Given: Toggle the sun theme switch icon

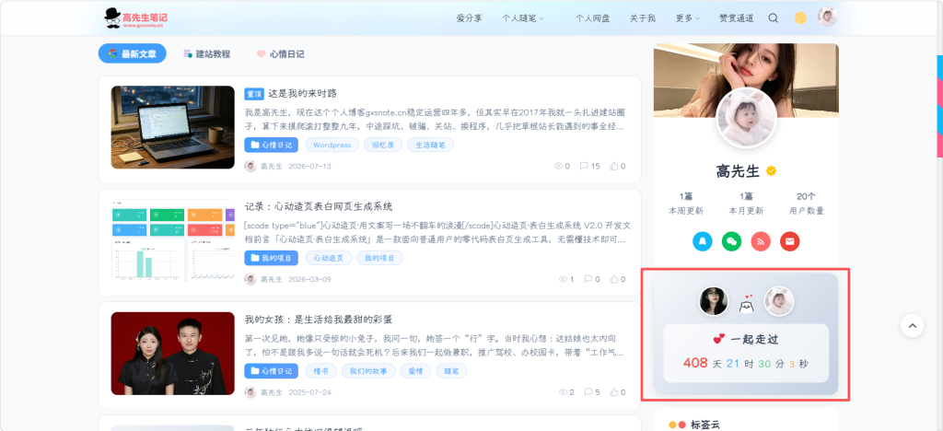Looking at the screenshot, I should click(800, 18).
